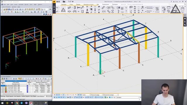187x105 pixels.
Task: Open RFEM Insert menu
Action: [16, 4]
